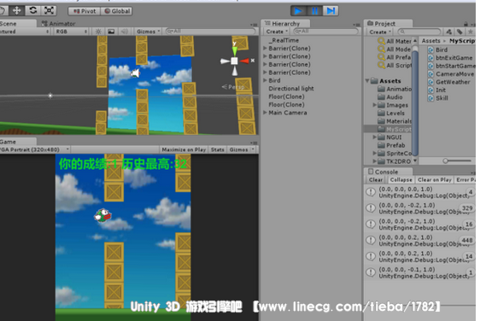Image resolution: width=480 pixels, height=321 pixels.
Task: Click the asset icon size slider
Action: point(457,160)
